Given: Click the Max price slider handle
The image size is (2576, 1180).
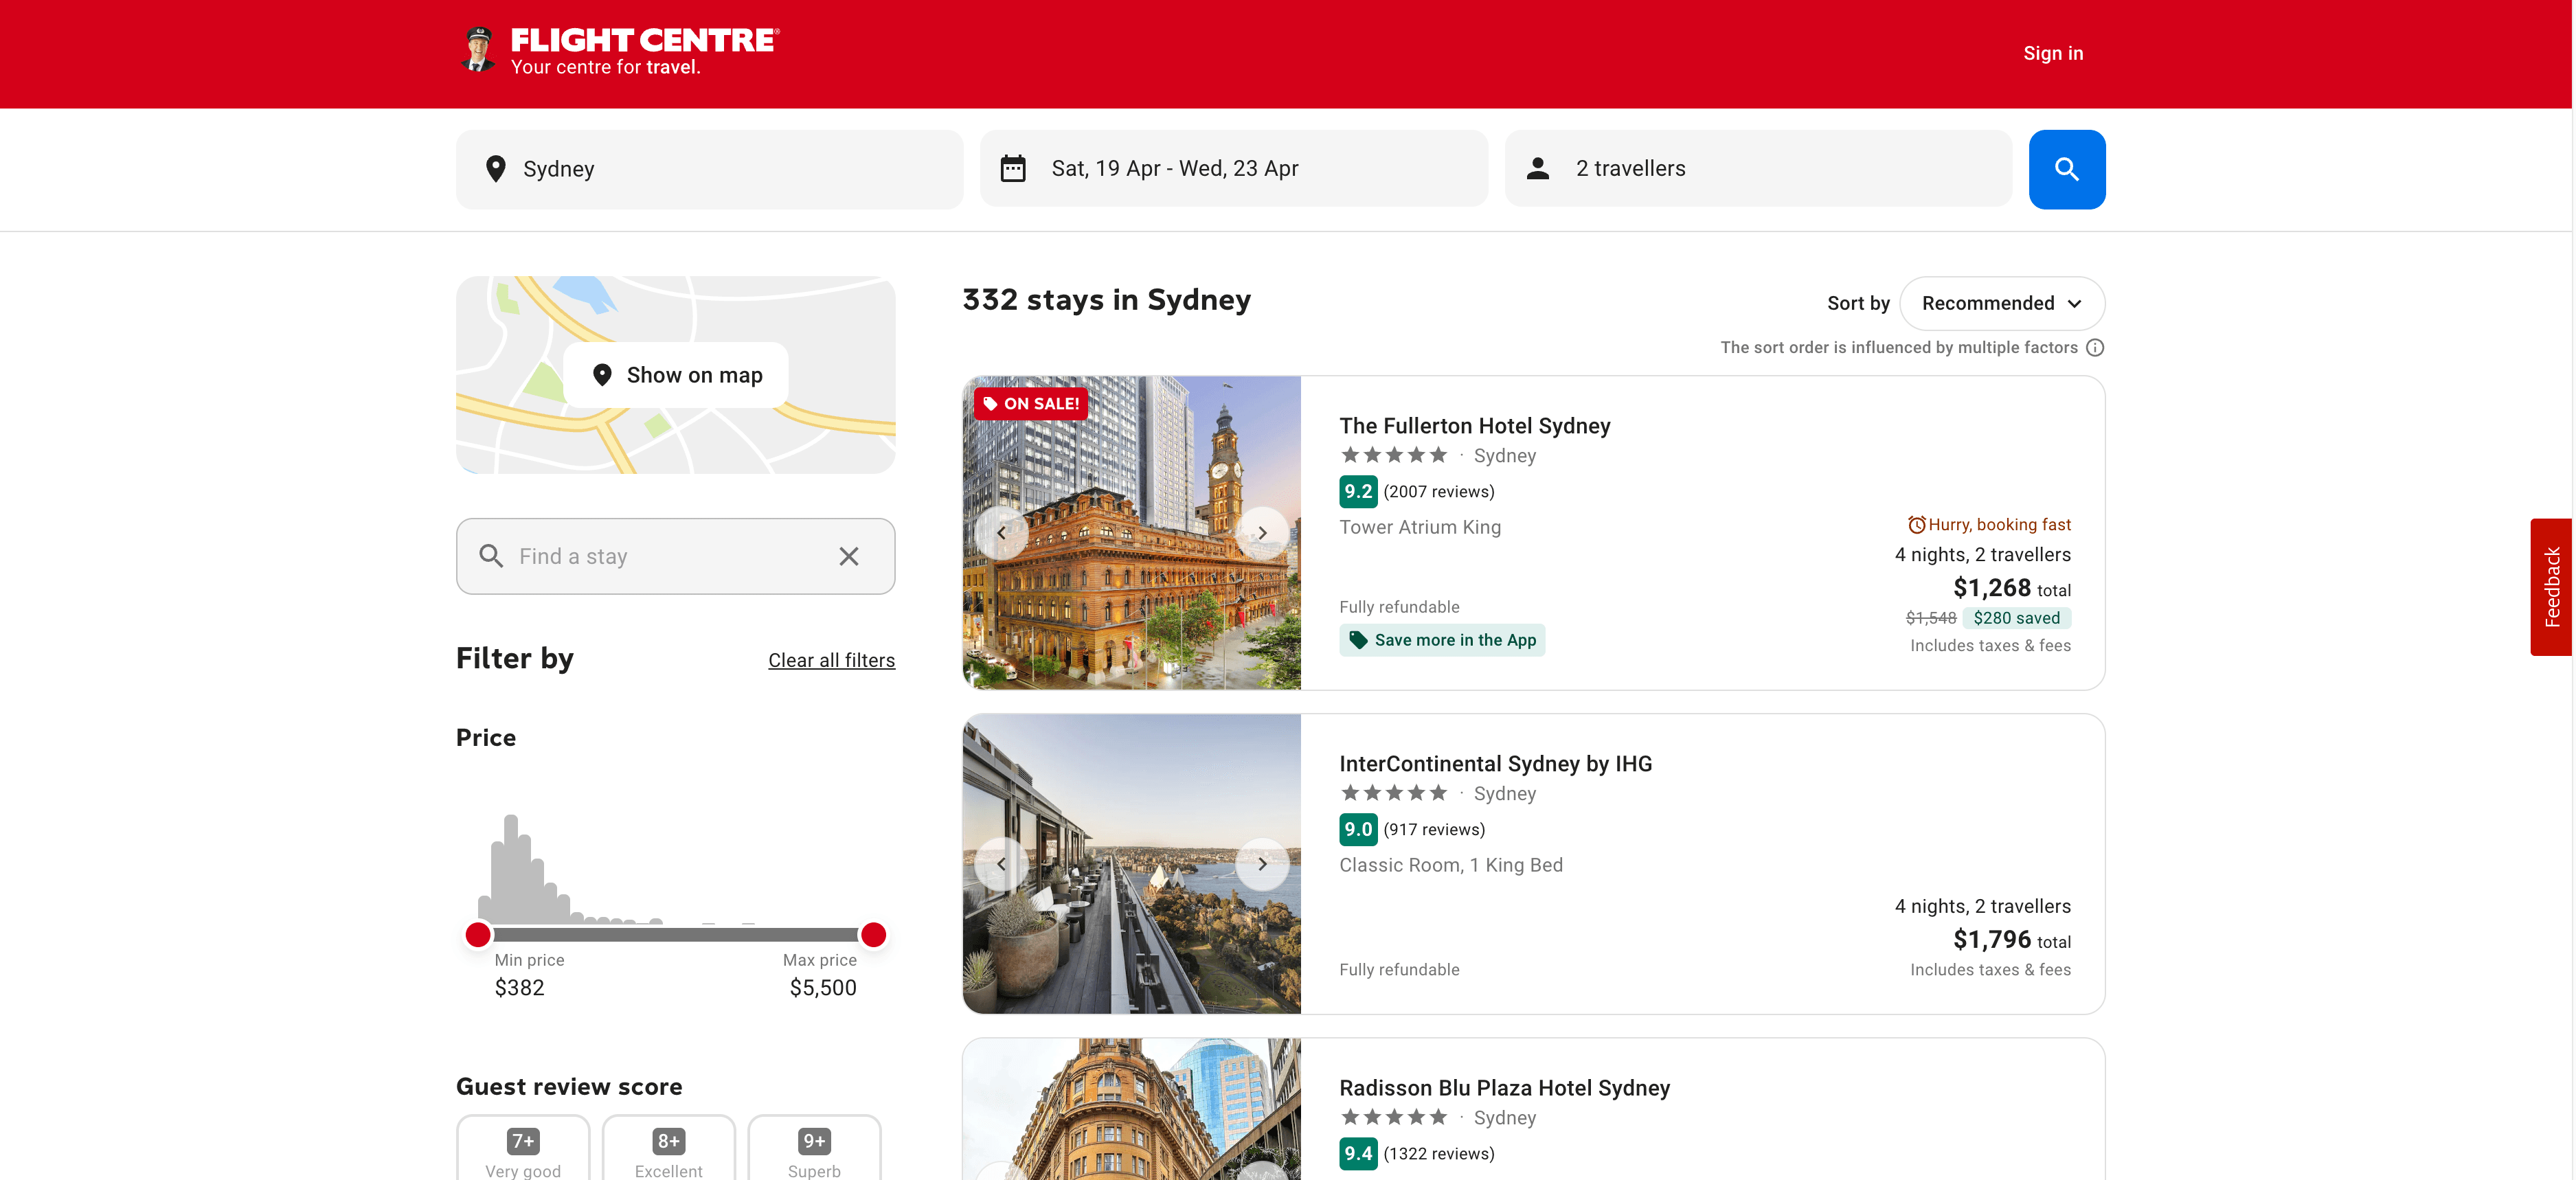Looking at the screenshot, I should tap(873, 935).
